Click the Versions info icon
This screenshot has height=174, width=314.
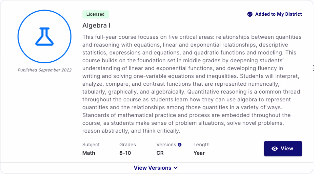click(x=180, y=145)
